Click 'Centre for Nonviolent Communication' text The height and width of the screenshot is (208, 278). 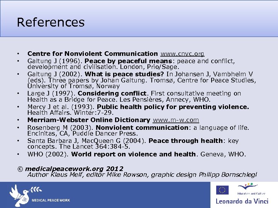click(93, 54)
